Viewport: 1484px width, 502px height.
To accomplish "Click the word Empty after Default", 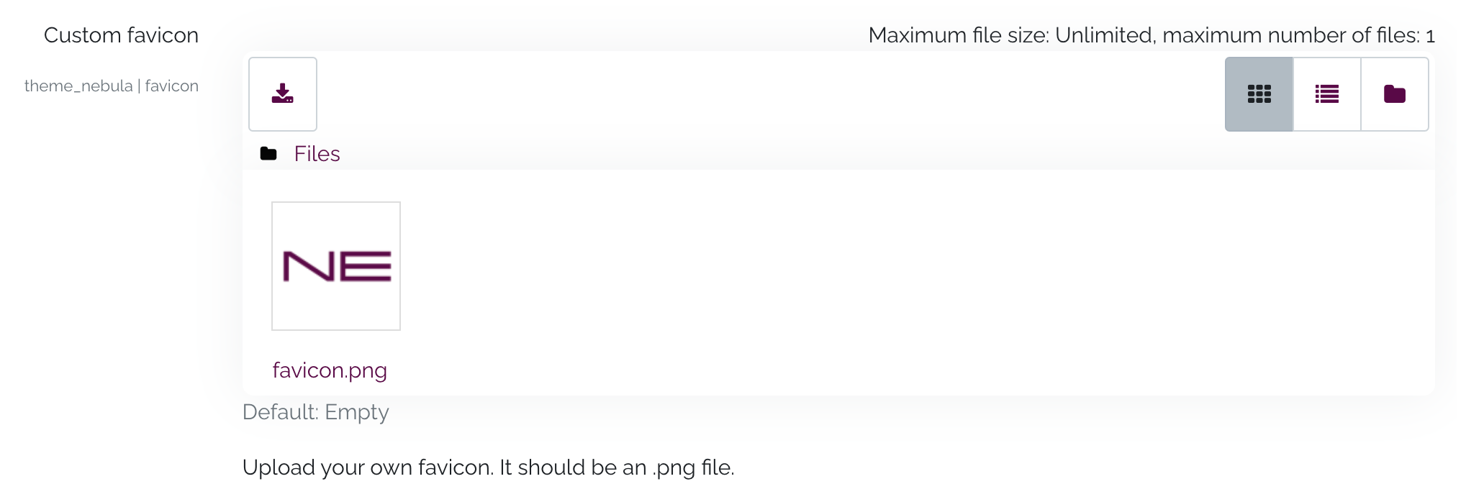I will [x=356, y=412].
